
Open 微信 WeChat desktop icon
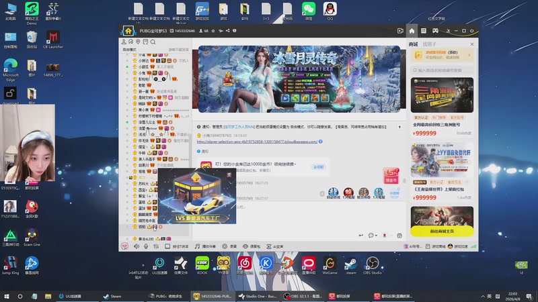(x=309, y=11)
